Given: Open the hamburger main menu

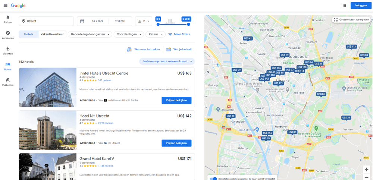Looking at the screenshot, I should click(6, 6).
